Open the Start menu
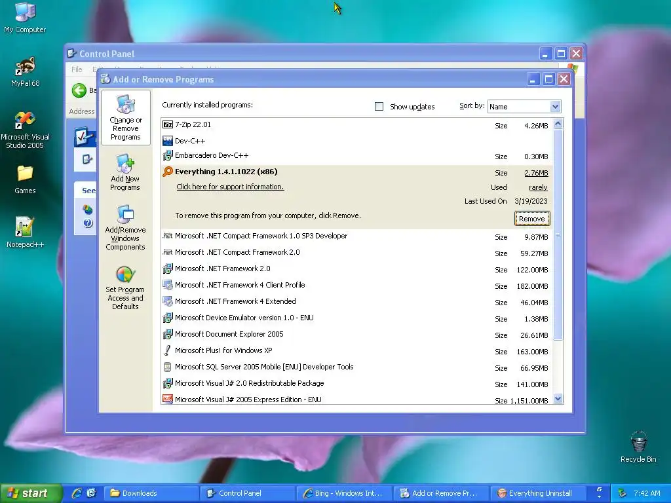The image size is (671, 503). pos(30,493)
